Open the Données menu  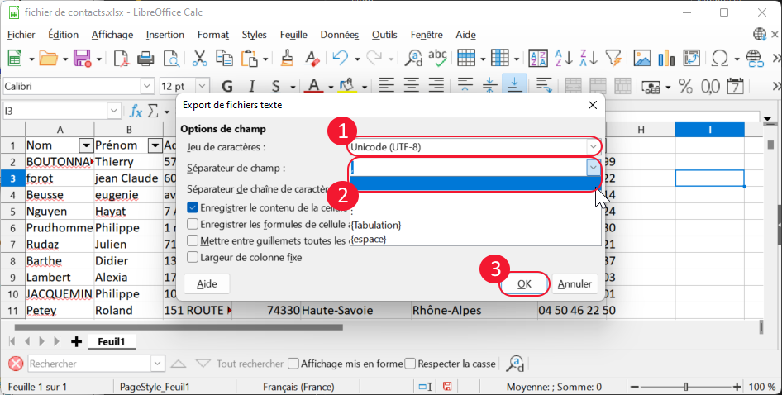point(339,35)
